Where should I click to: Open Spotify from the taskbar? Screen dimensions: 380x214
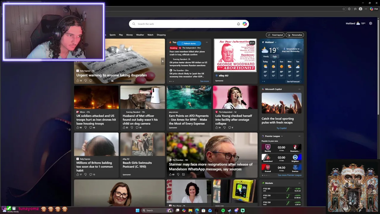pos(223,210)
